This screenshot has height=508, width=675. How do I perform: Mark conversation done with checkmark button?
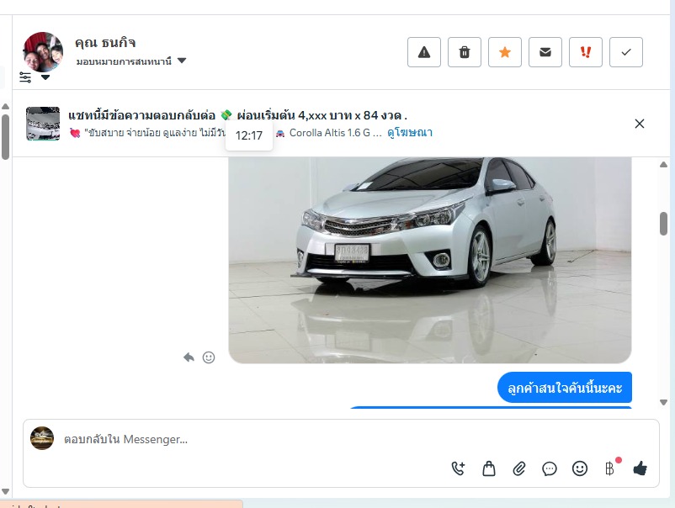pos(626,52)
